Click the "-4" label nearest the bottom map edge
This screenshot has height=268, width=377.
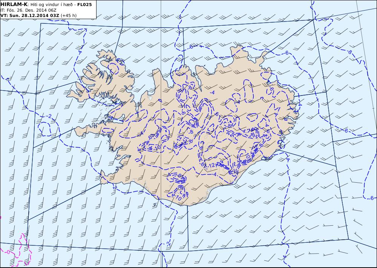pos(285,257)
